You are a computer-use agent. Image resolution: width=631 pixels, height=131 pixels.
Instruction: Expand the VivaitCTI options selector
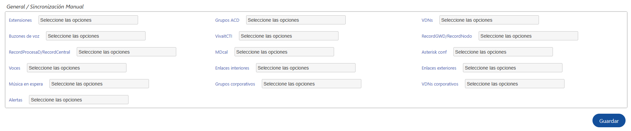[x=289, y=36]
